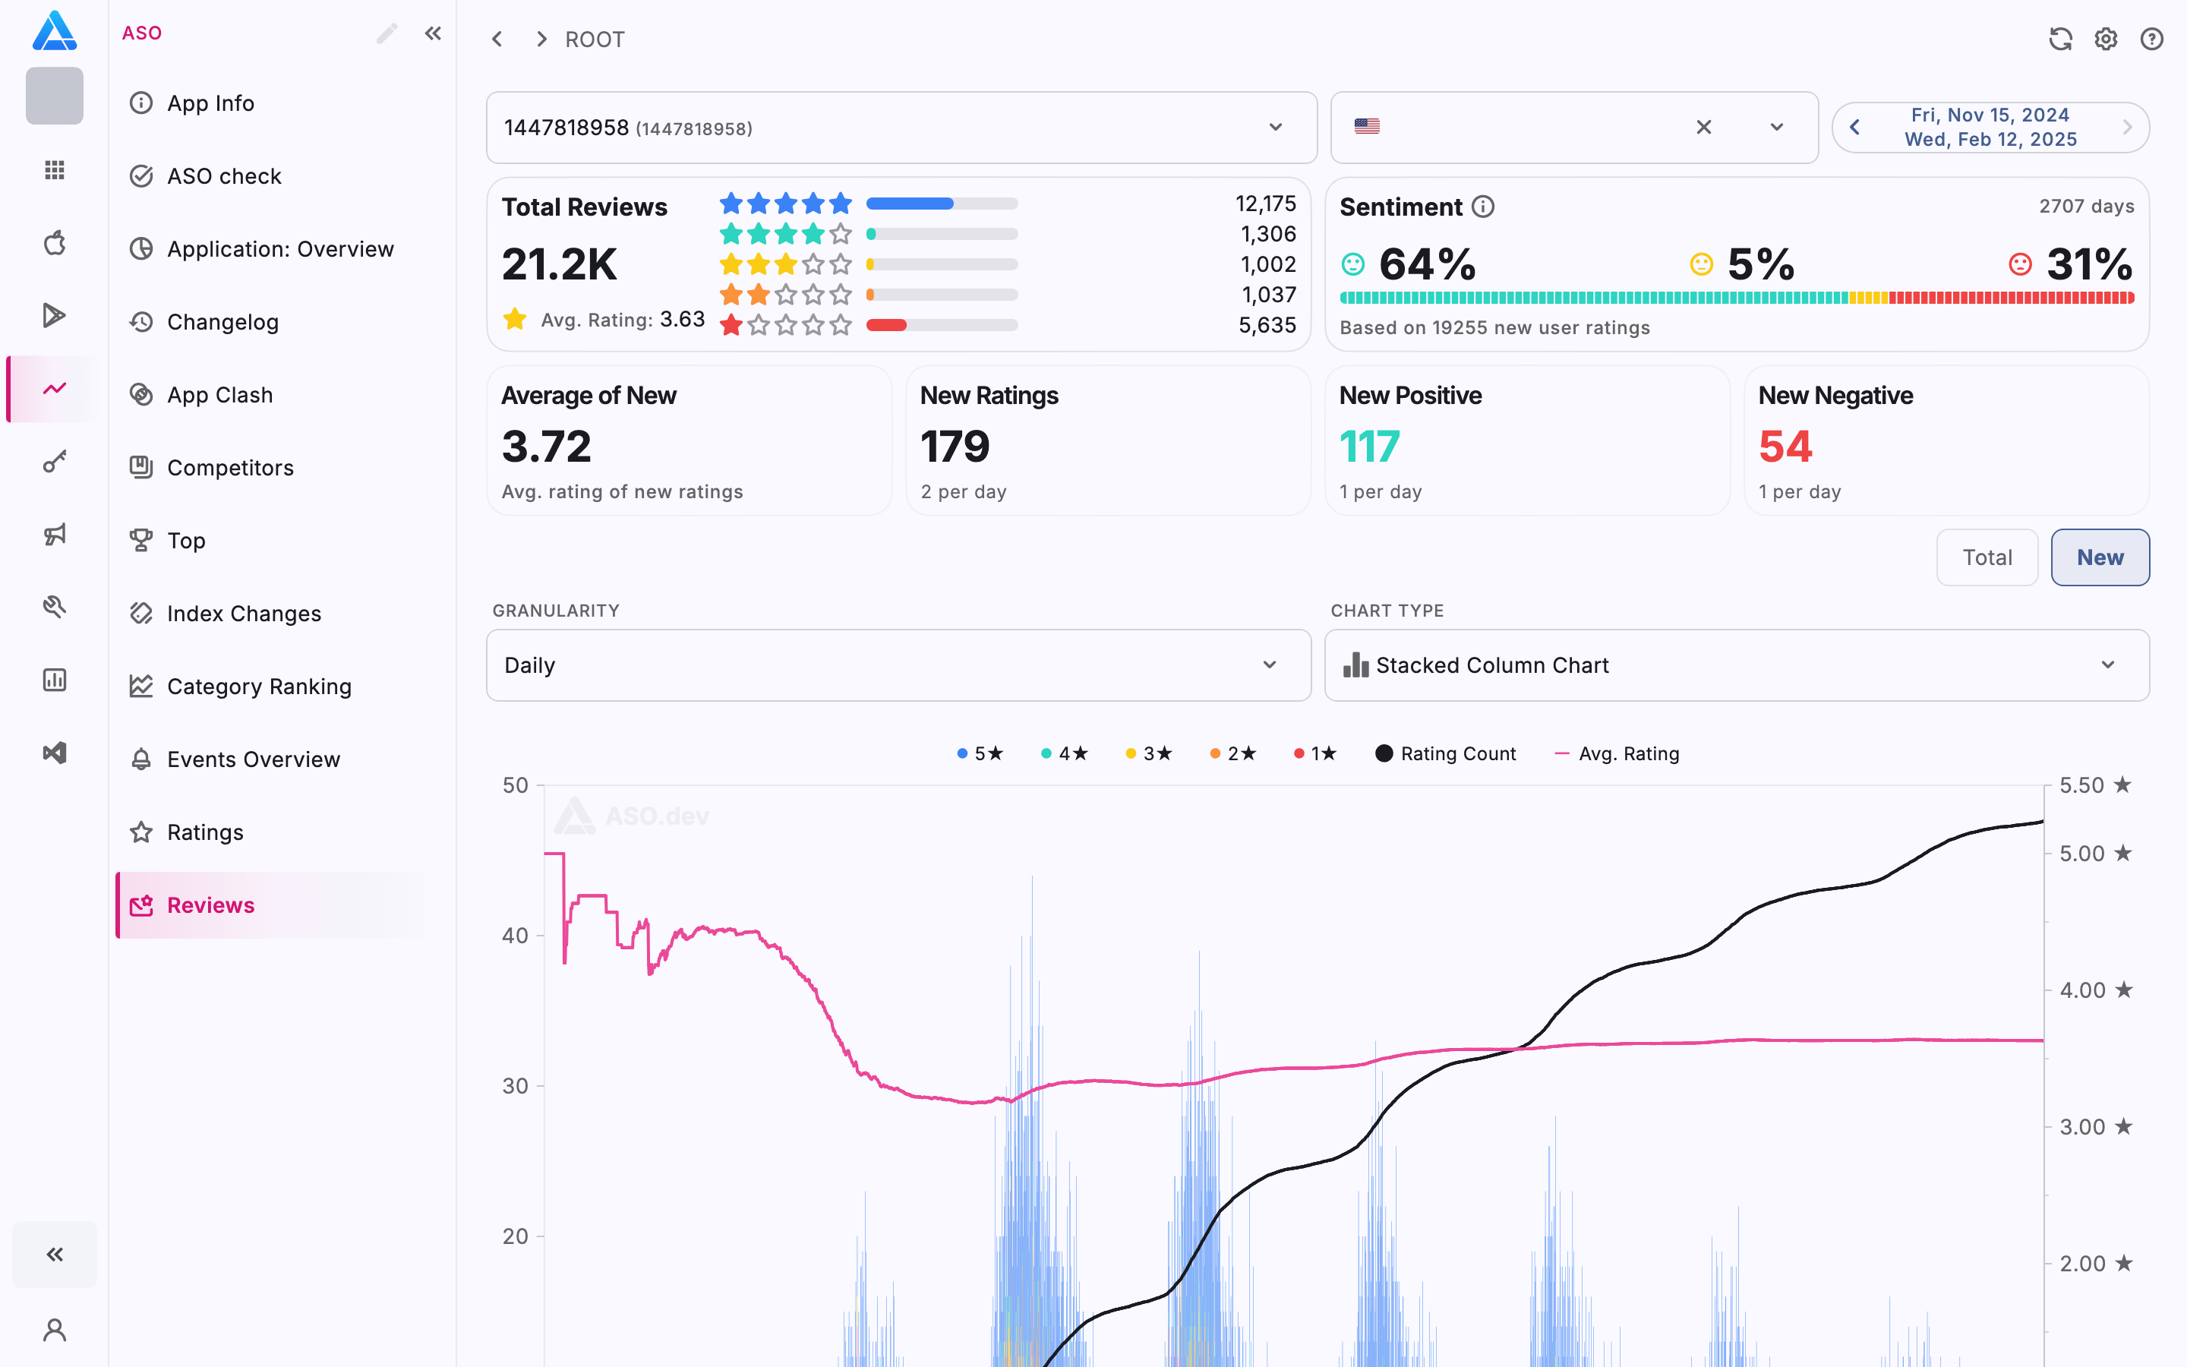The image size is (2187, 1367).
Task: Toggle 1★ series in chart legend
Action: (x=1315, y=754)
